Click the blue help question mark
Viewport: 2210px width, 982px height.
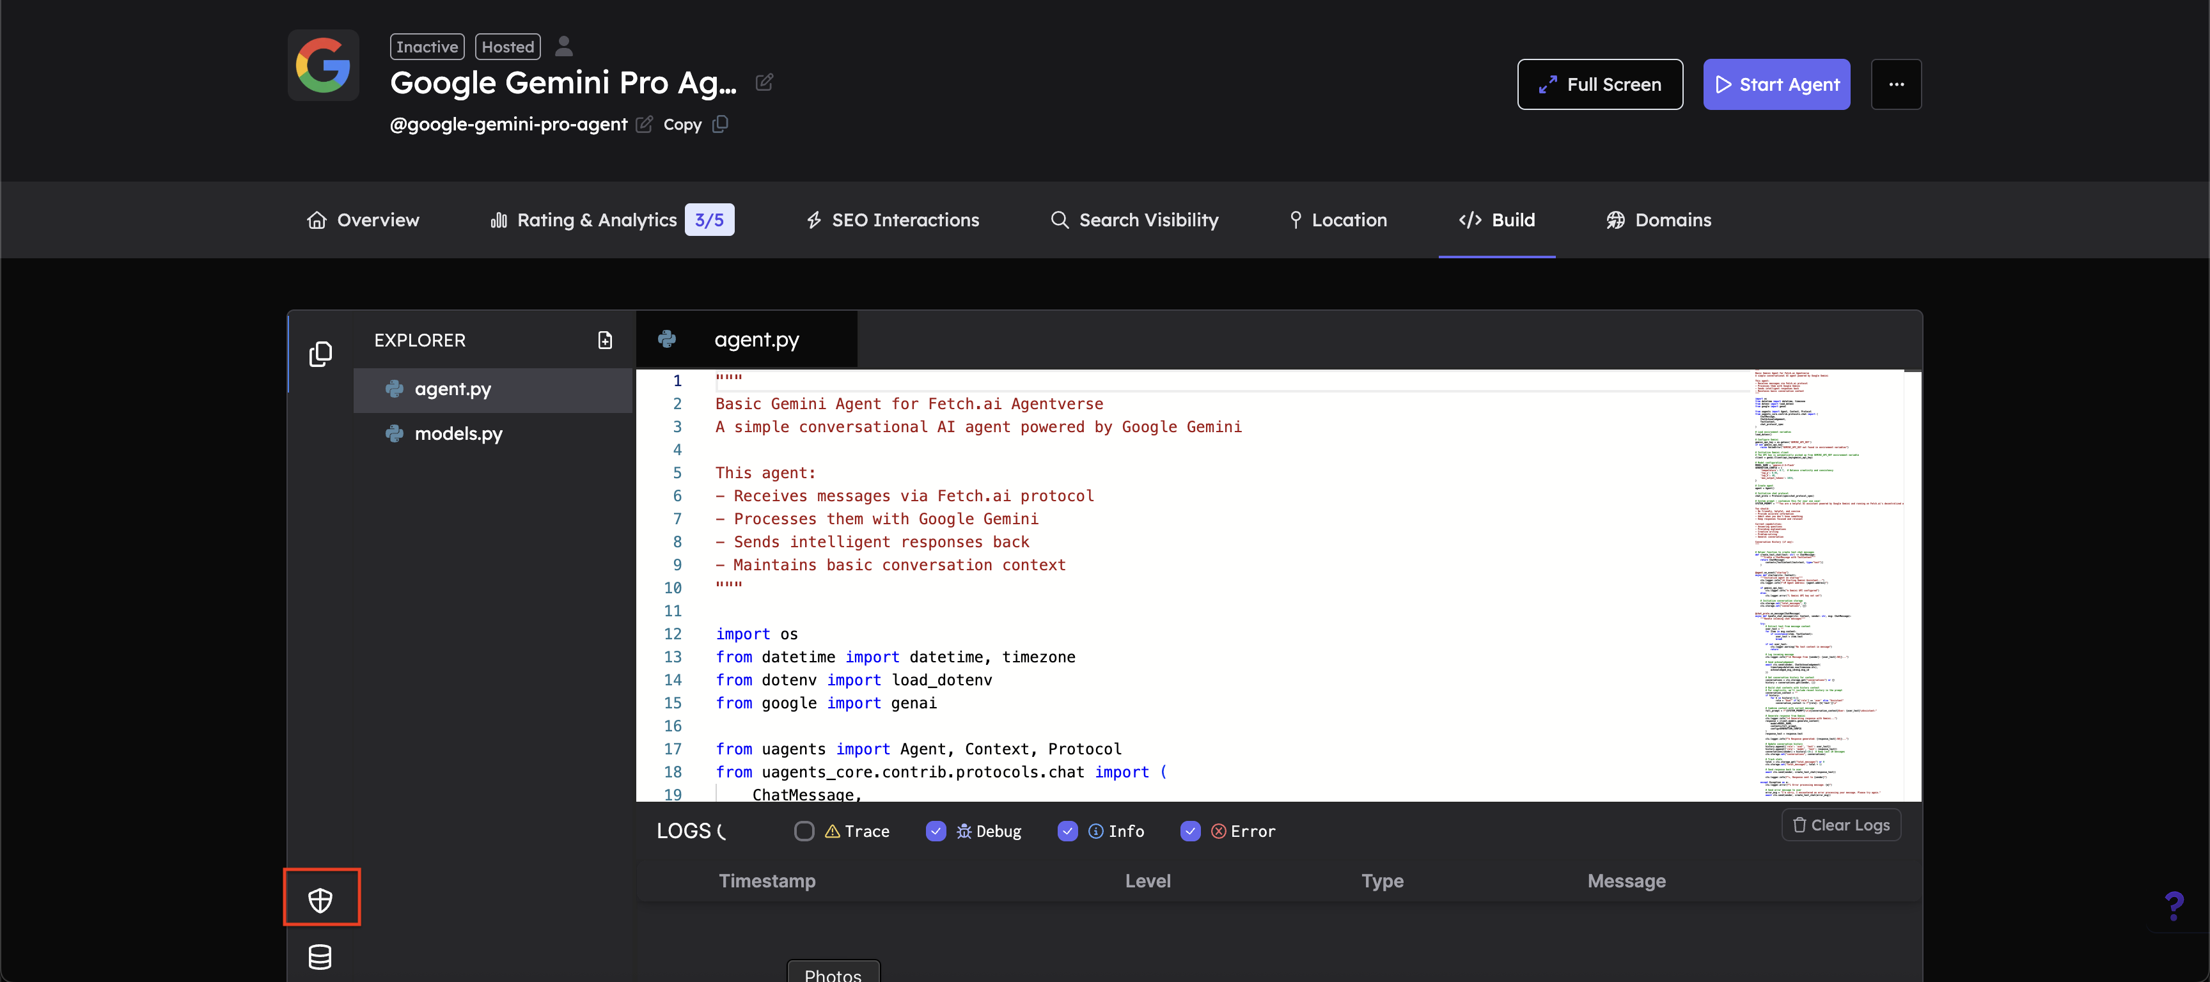click(2173, 906)
